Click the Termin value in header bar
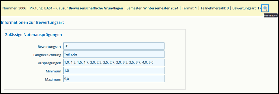The width and height of the screenshot is (279, 94). [x=196, y=8]
